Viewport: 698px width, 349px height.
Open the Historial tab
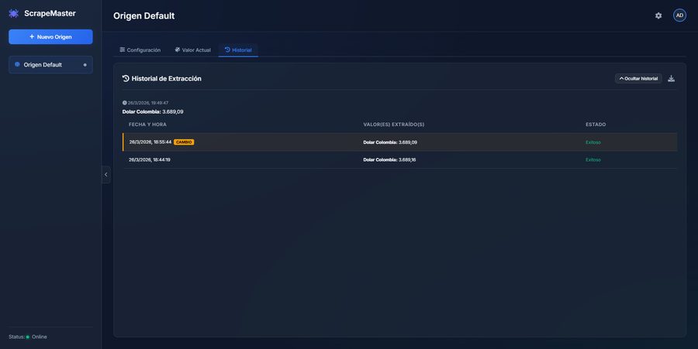[x=238, y=50]
